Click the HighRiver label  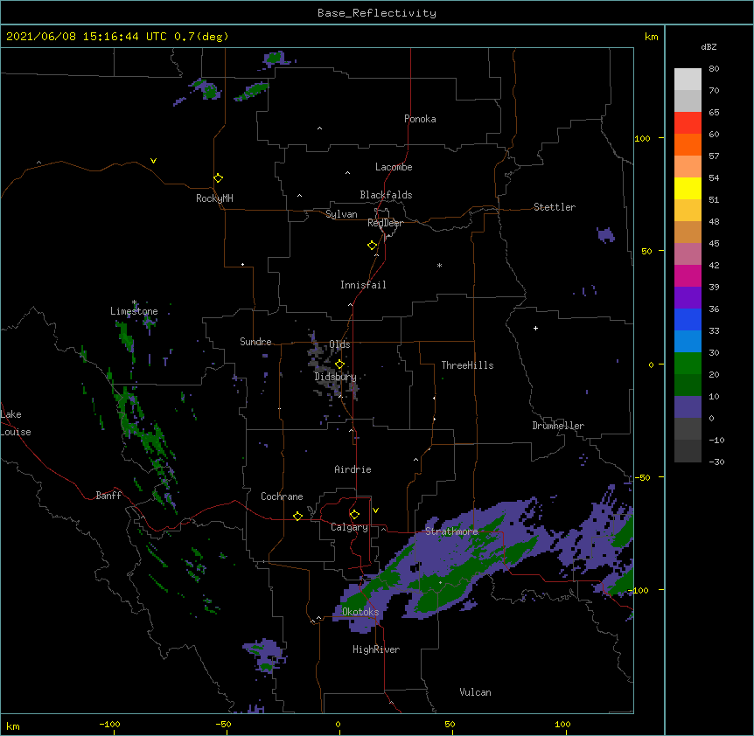point(376,649)
